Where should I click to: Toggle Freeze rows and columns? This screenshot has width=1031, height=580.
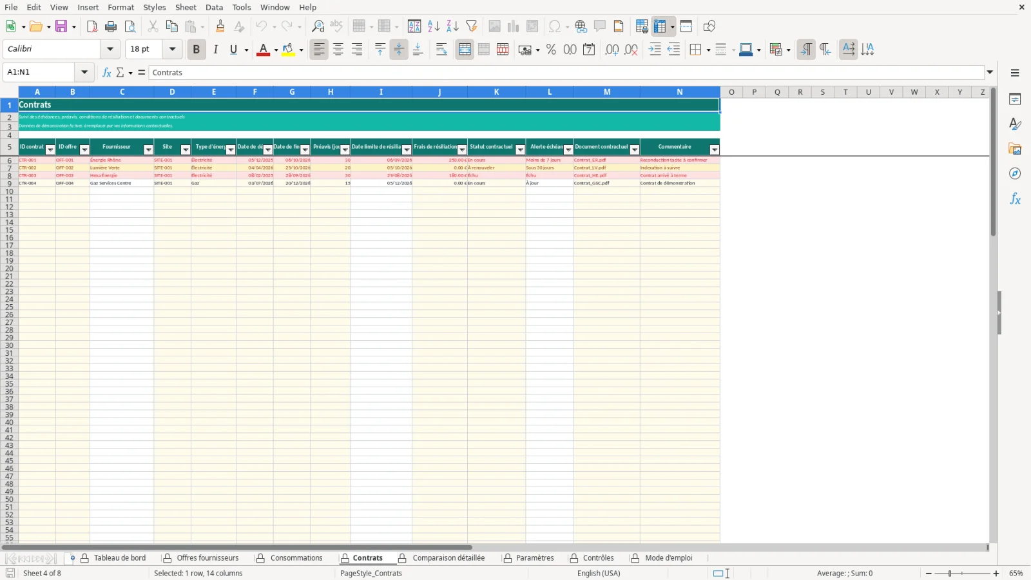(x=659, y=26)
